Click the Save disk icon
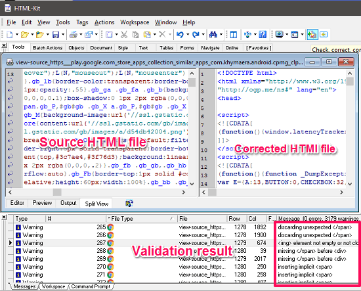 click(x=56, y=35)
